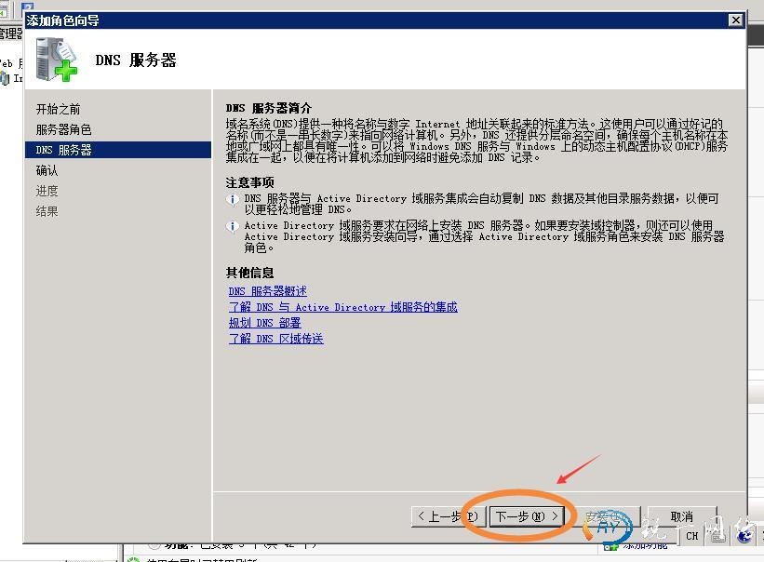The height and width of the screenshot is (562, 764).
Task: Open link about DNS and Active Directory integration
Action: [342, 307]
